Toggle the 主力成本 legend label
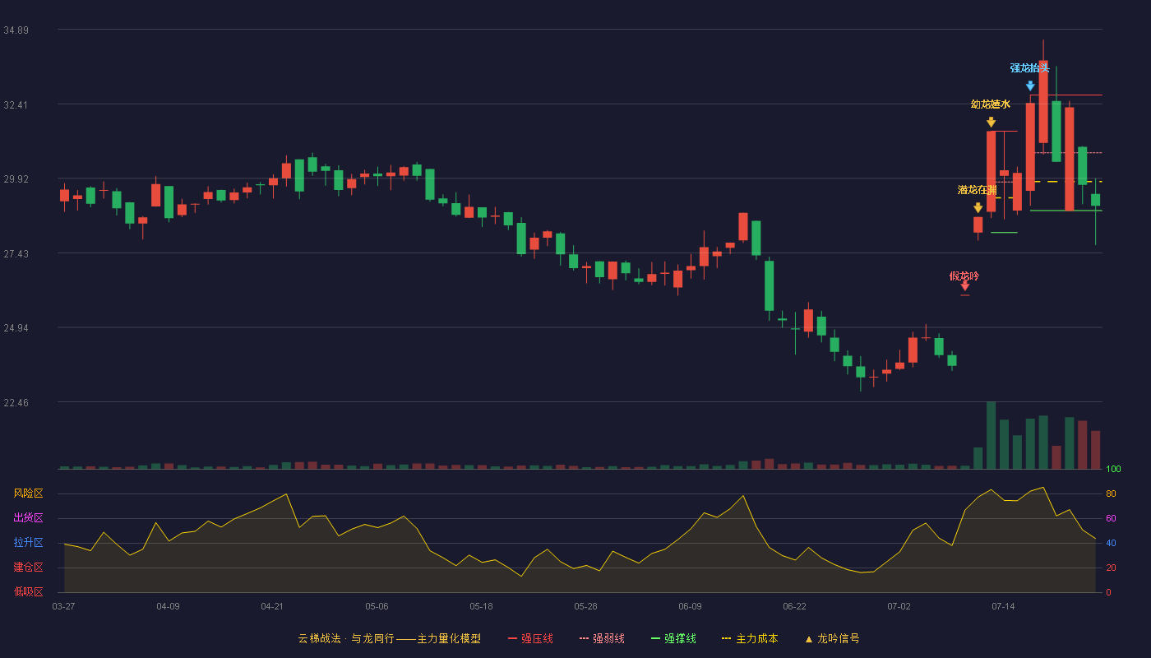The image size is (1151, 658). [x=756, y=639]
